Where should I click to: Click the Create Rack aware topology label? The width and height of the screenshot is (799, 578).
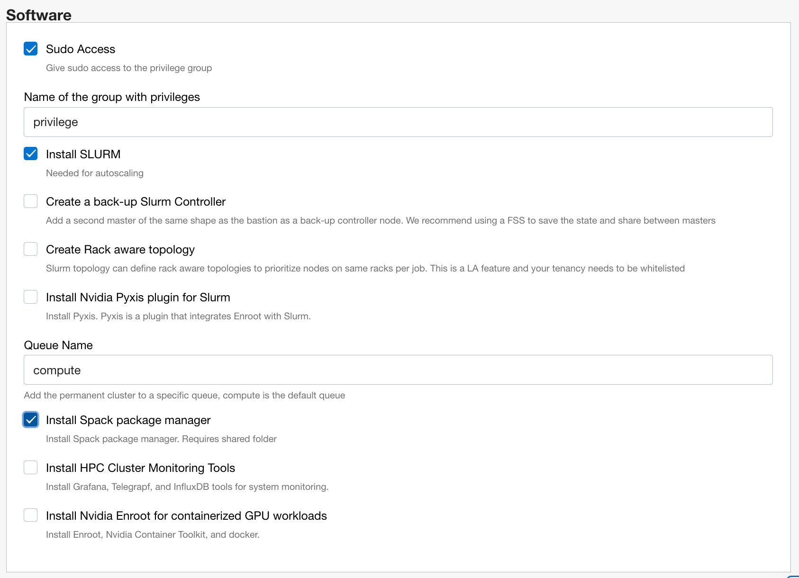point(120,250)
